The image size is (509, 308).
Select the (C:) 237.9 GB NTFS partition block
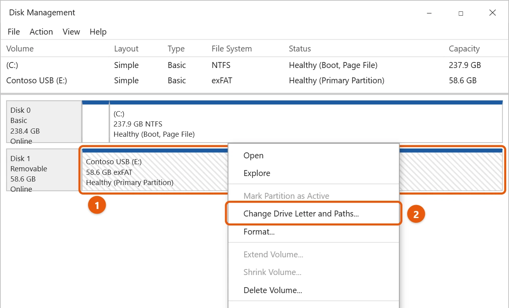coord(306,122)
